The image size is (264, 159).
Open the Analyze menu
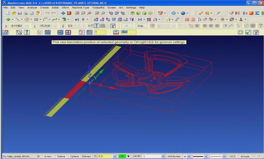pos(32,8)
